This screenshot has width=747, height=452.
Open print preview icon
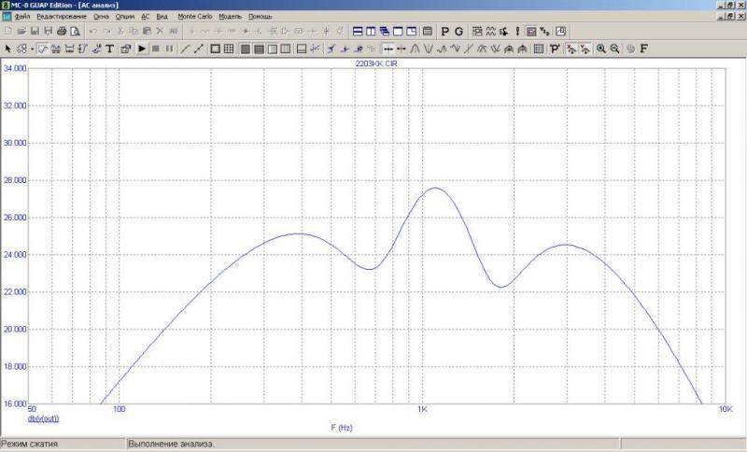click(75, 32)
